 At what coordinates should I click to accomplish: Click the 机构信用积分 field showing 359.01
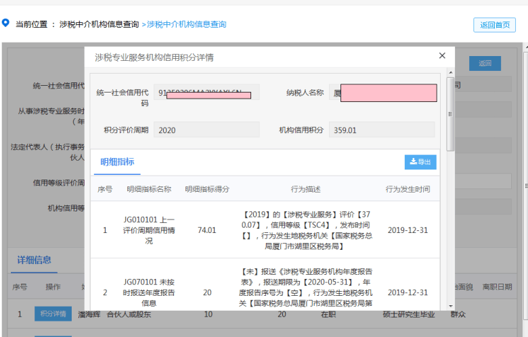[x=382, y=130]
